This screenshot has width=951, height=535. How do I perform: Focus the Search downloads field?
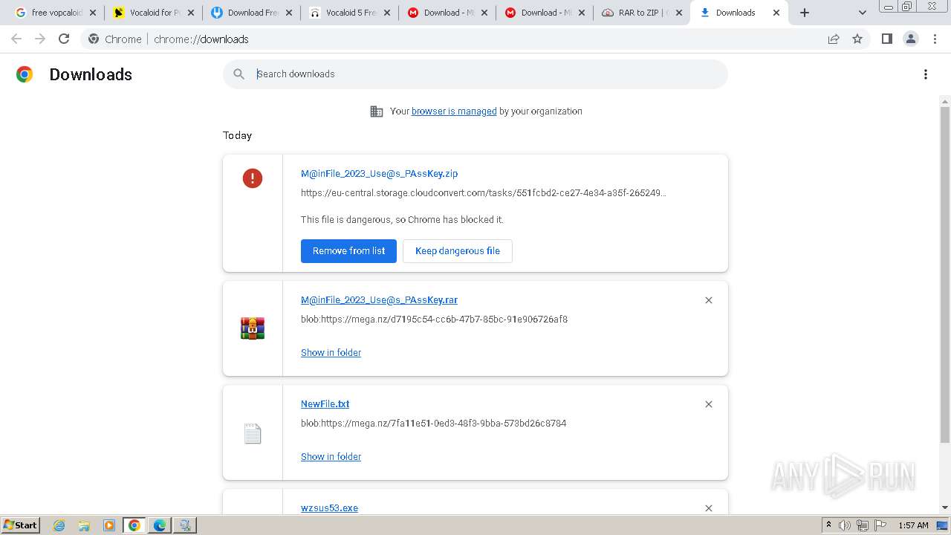[475, 74]
